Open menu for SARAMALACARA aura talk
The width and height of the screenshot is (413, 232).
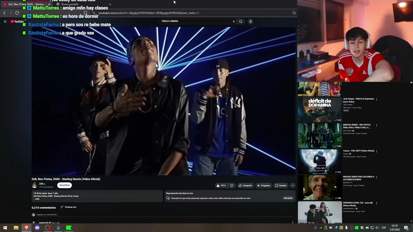[377, 203]
